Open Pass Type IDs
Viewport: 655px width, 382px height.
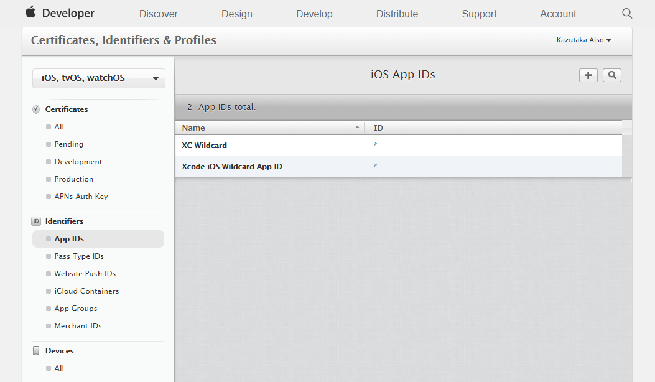tap(79, 256)
